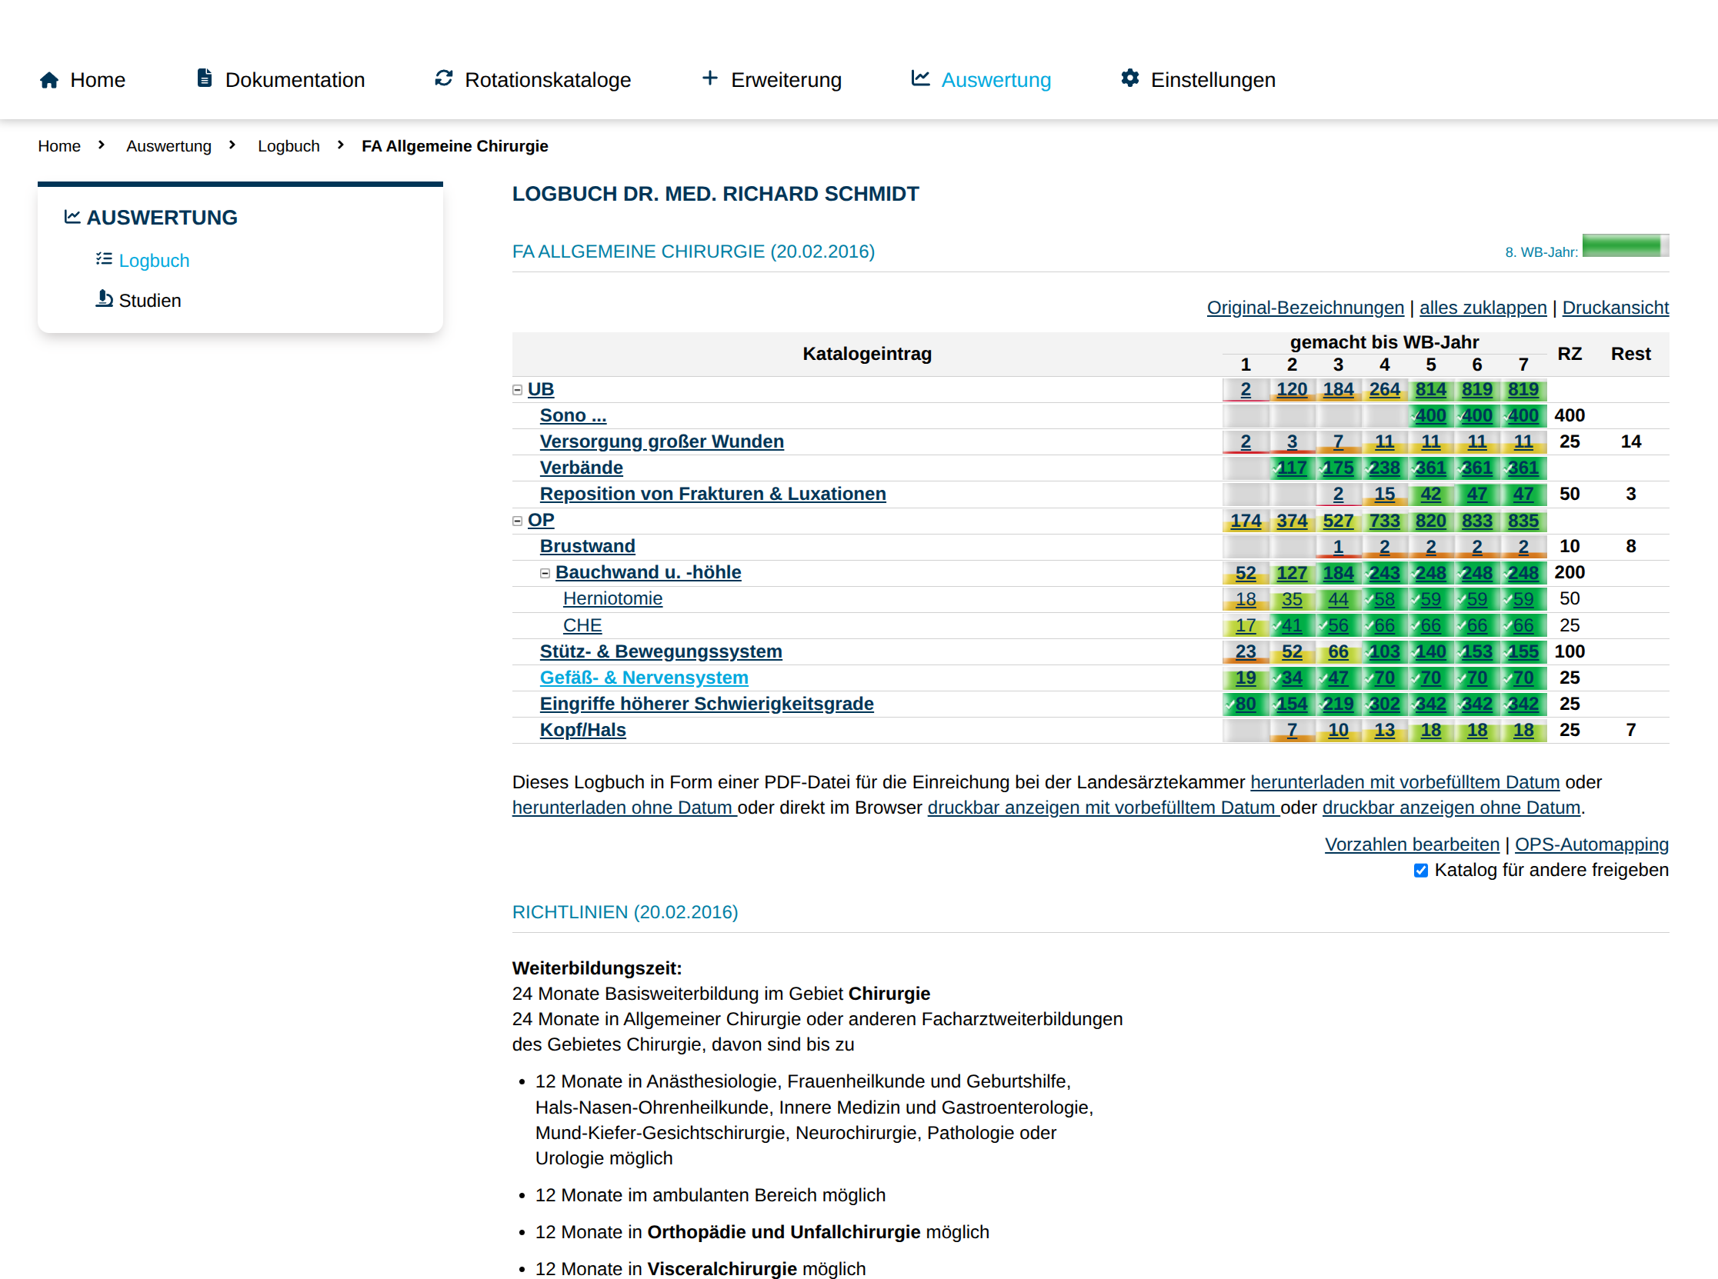
Task: Click the Erweiterung plus icon
Action: (x=709, y=78)
